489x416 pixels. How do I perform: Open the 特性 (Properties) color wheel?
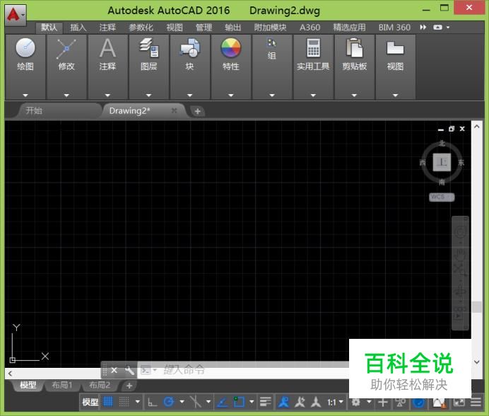coord(230,48)
